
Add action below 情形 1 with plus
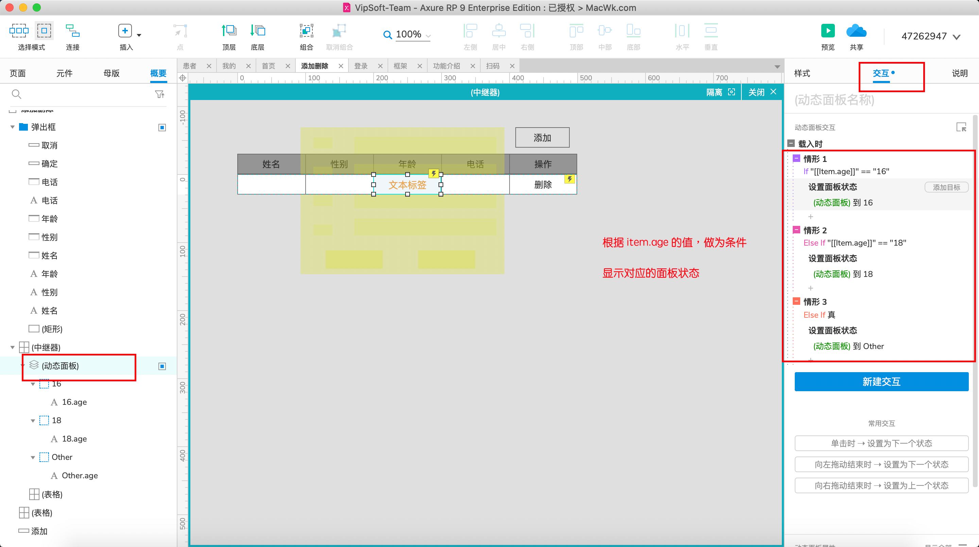point(811,216)
